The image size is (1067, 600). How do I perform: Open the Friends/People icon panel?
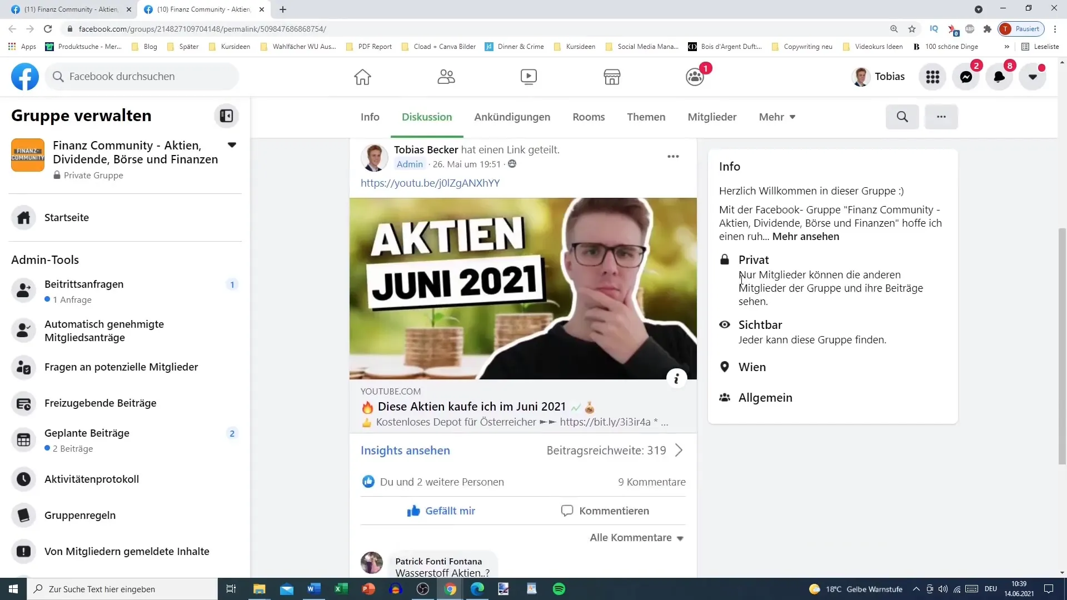click(446, 76)
